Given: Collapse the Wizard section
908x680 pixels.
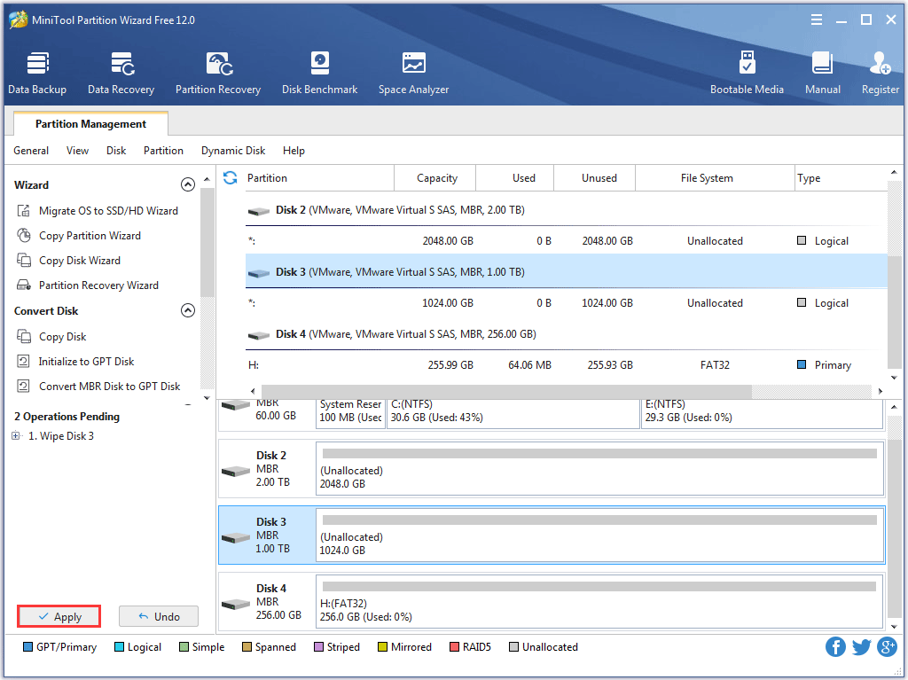Looking at the screenshot, I should pyautogui.click(x=188, y=184).
